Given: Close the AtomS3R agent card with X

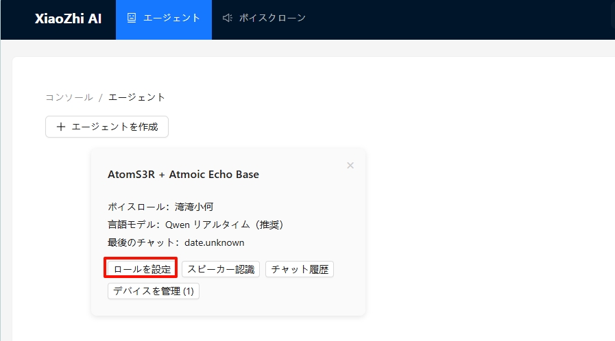Looking at the screenshot, I should tap(350, 166).
